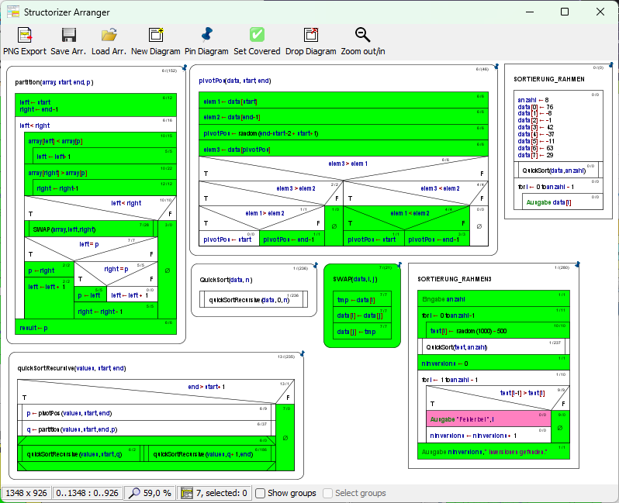Click the 'test[i] ← random(1000) - 500' instruction

(x=498, y=331)
